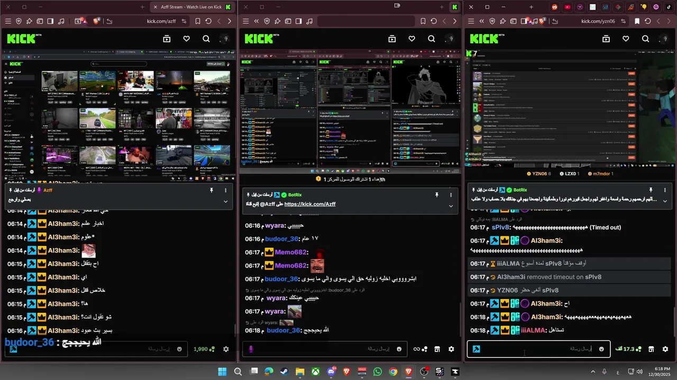The image size is (677, 380).
Task: Unpin the BotRix pinned message in middle window
Action: [x=437, y=195]
